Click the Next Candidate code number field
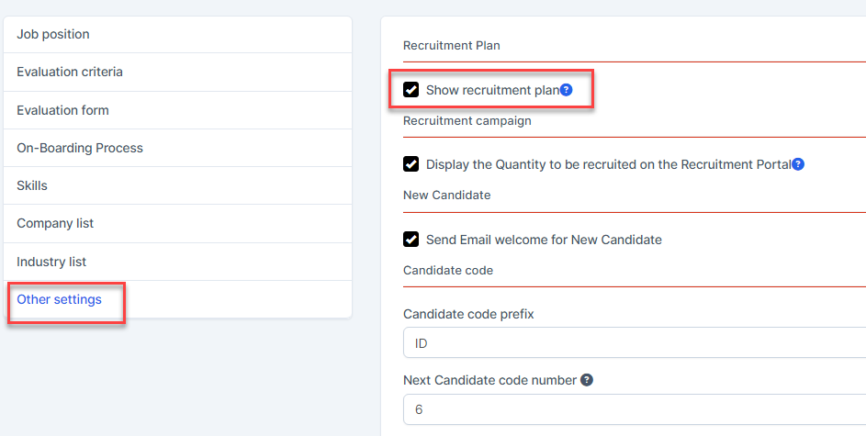This screenshot has width=866, height=436. pos(634,408)
